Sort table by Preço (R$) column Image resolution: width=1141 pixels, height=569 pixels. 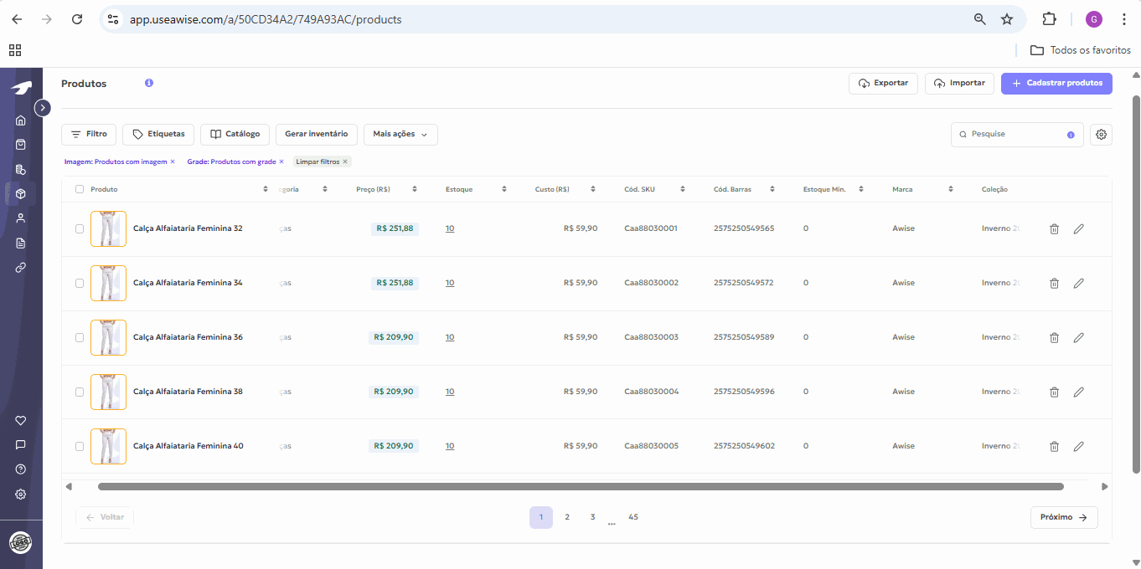pyautogui.click(x=415, y=189)
